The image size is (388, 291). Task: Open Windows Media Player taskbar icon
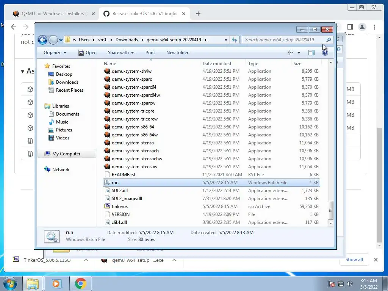point(56,283)
